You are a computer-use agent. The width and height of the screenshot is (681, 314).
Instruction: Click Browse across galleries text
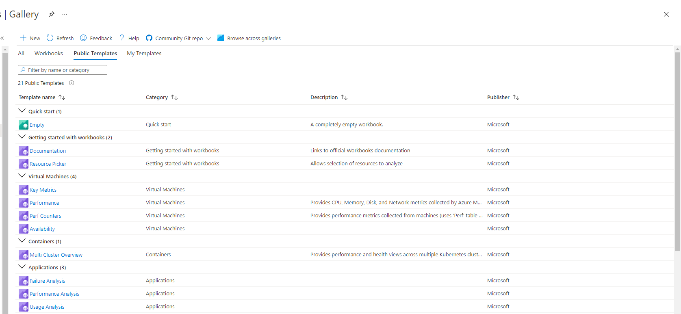tap(254, 39)
